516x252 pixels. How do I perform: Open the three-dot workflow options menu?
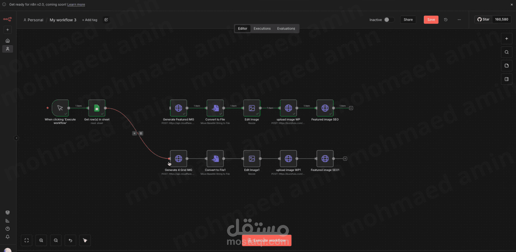coord(459,20)
